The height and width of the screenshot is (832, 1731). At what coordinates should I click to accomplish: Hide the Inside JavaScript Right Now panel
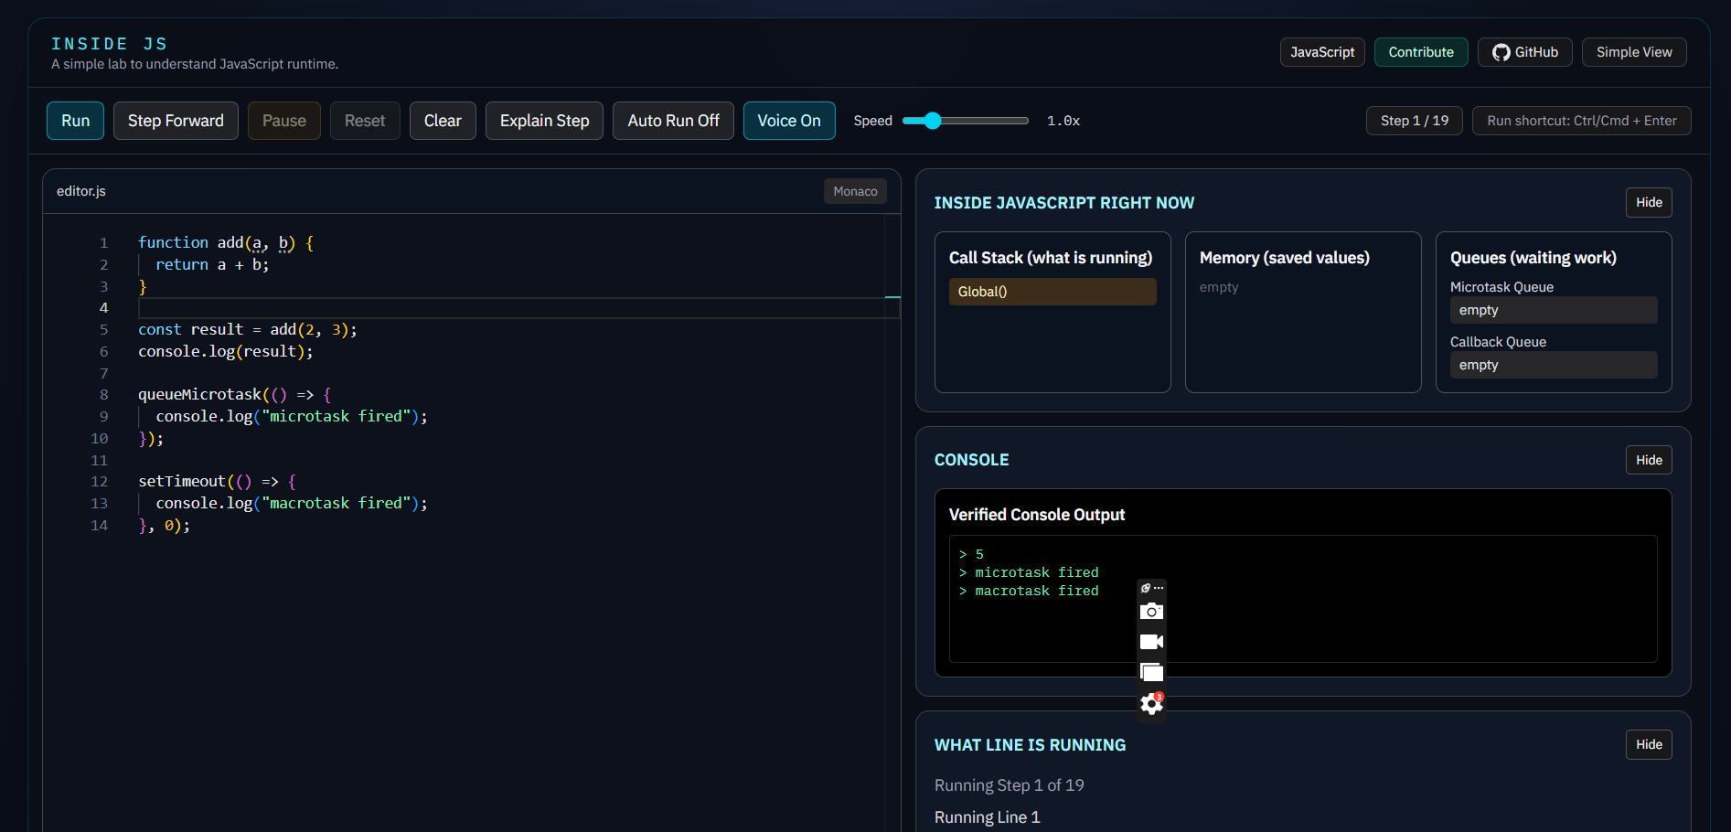click(1649, 202)
